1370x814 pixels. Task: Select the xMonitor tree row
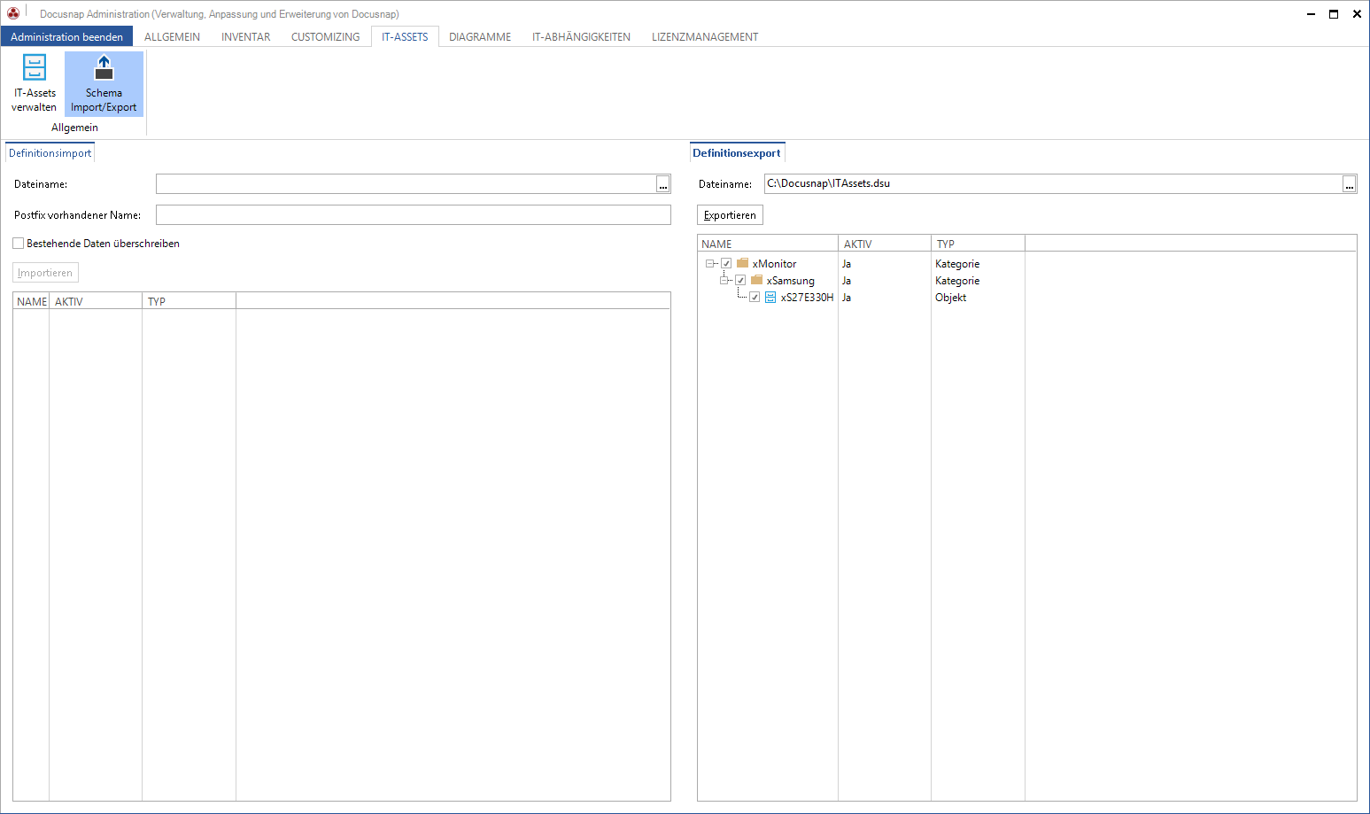(1026, 263)
